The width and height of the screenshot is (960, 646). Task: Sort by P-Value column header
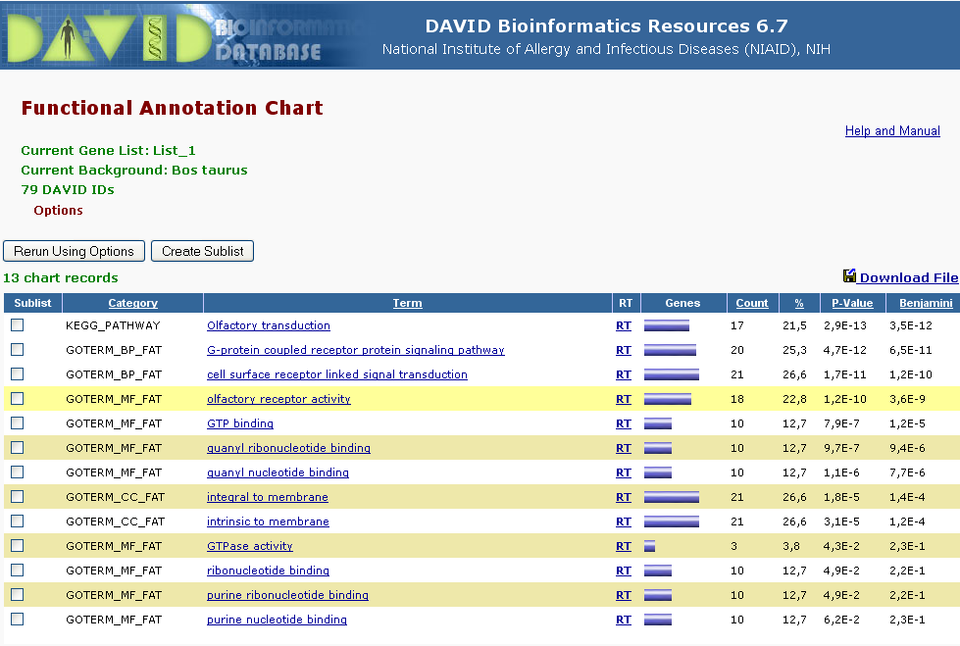pyautogui.click(x=852, y=303)
